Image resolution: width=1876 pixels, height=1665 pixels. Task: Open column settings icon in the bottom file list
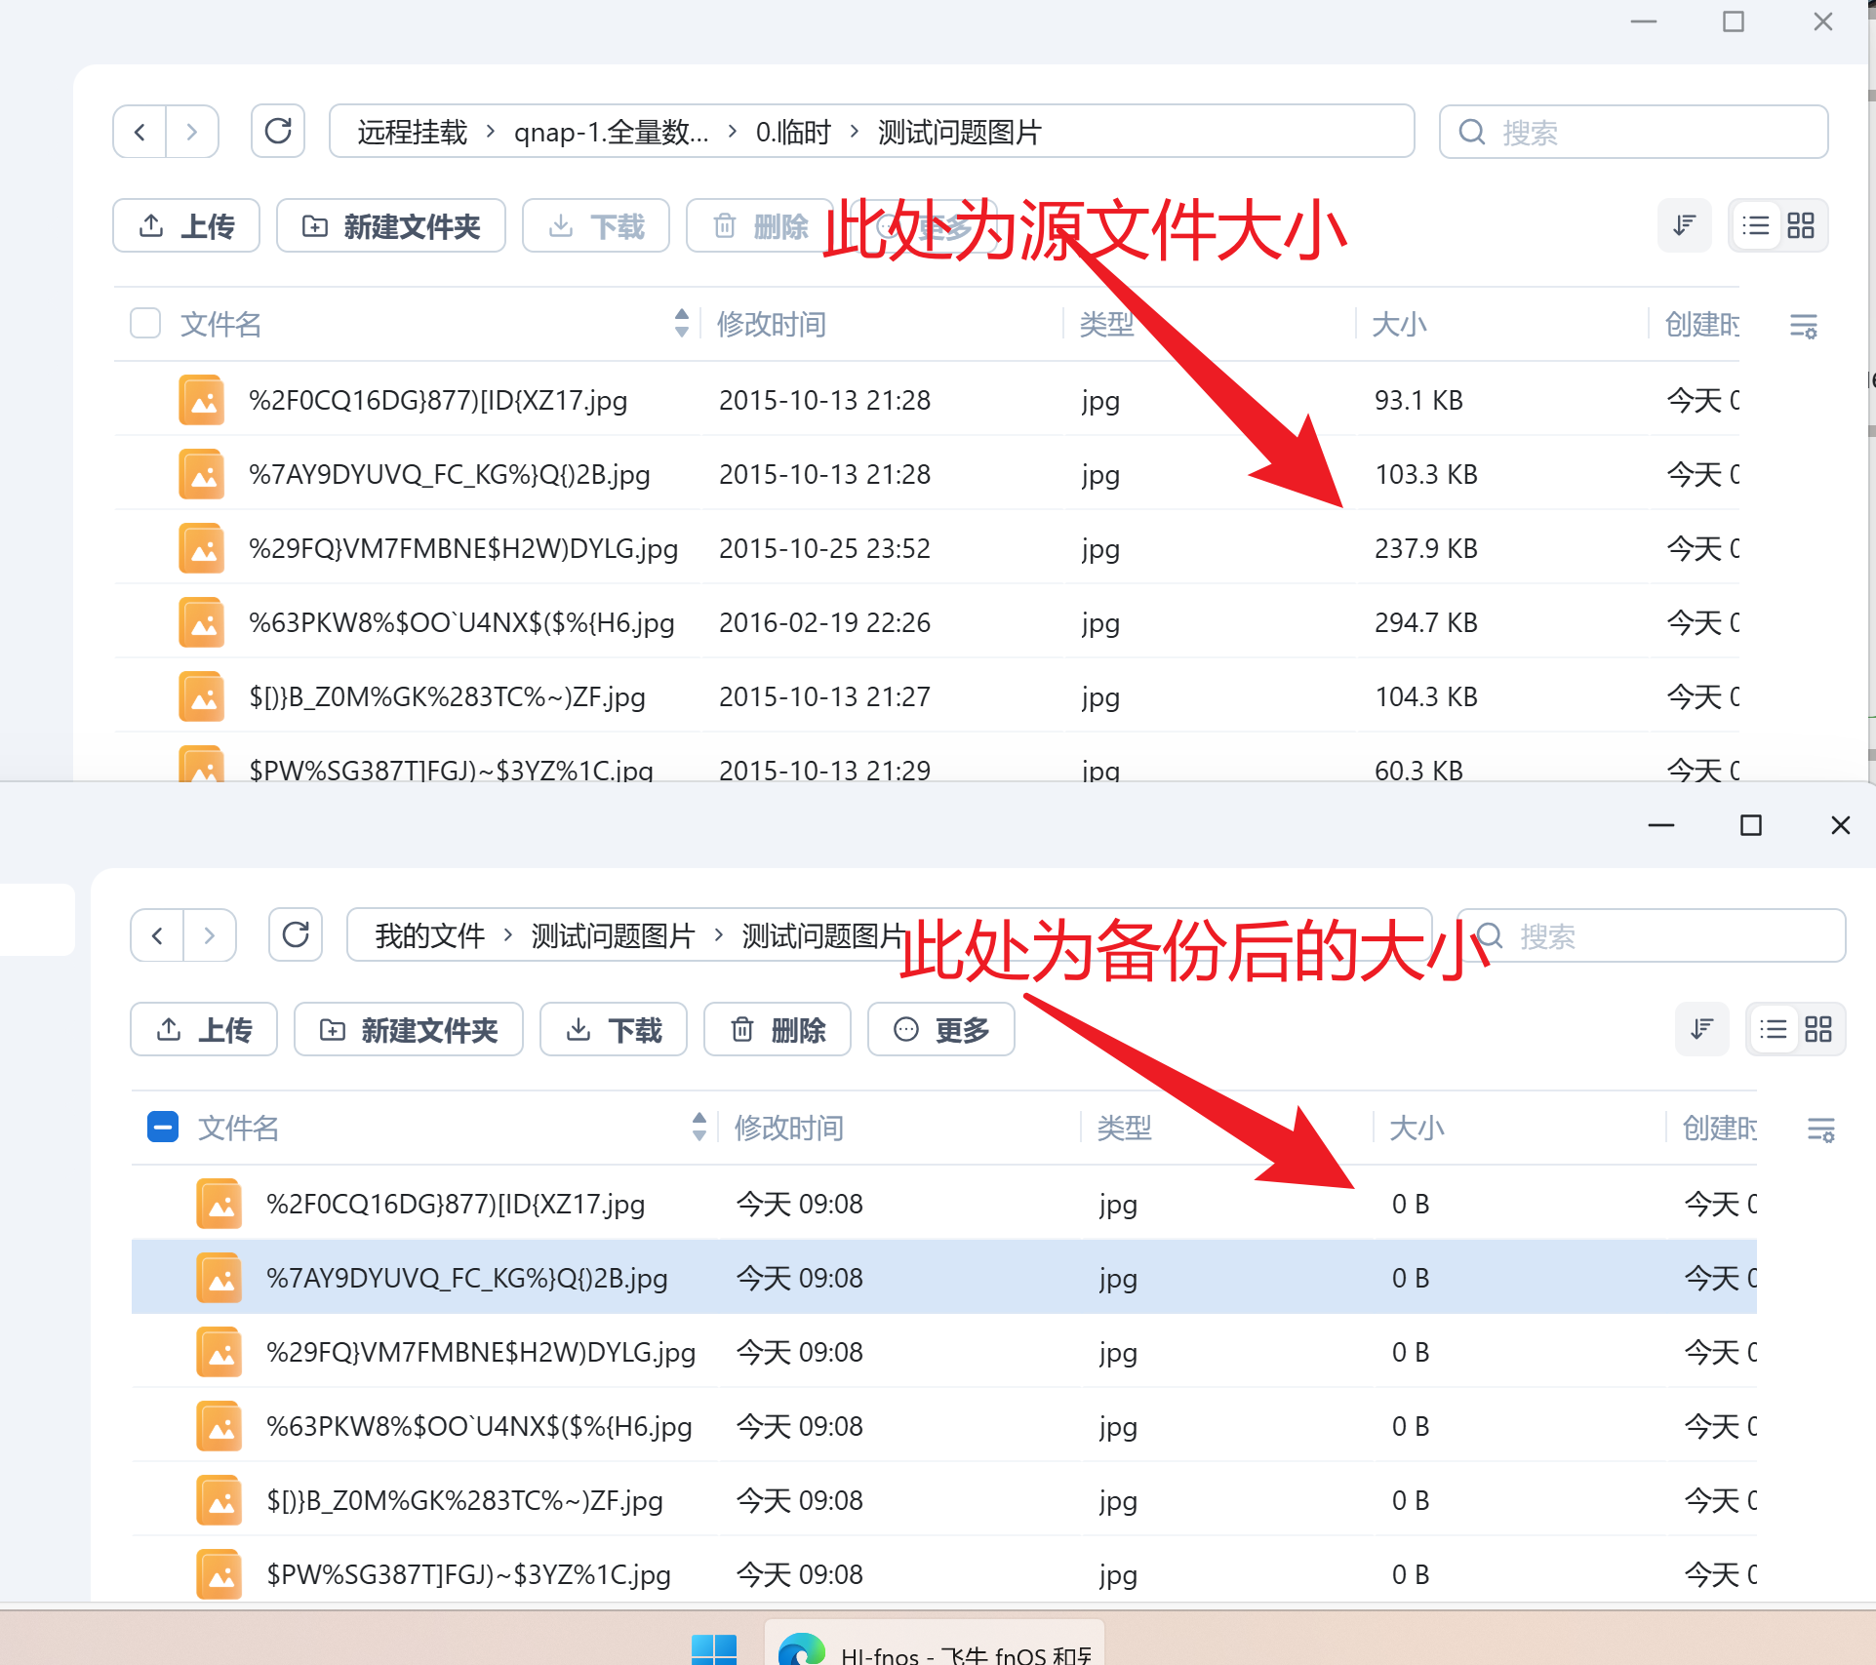click(x=1820, y=1130)
